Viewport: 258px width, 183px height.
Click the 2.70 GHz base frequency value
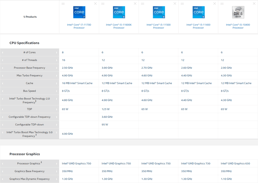coord(147,68)
